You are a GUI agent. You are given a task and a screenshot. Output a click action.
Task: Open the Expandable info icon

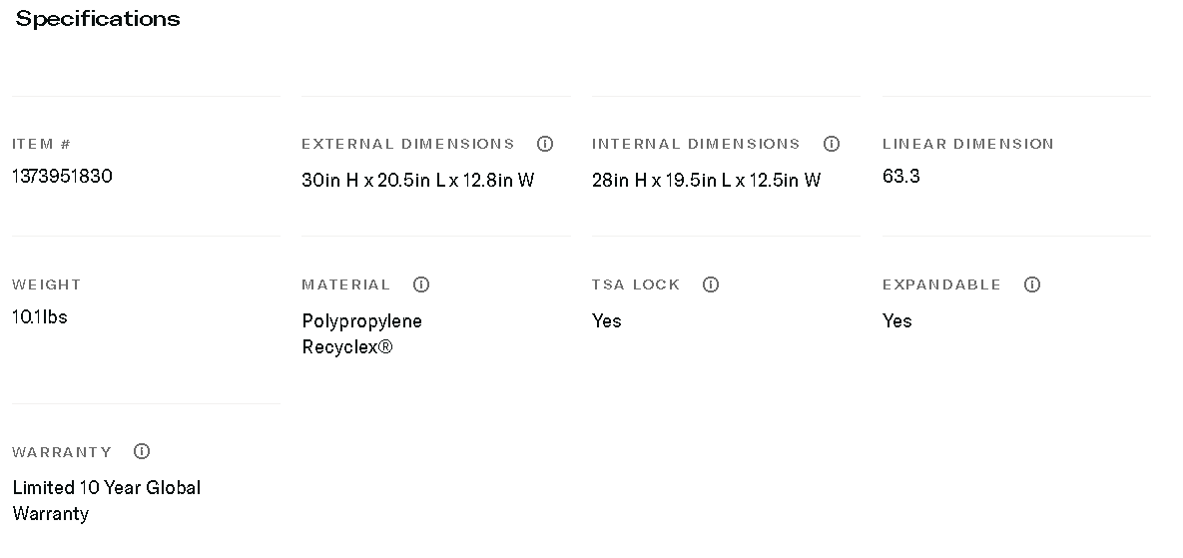(1032, 284)
